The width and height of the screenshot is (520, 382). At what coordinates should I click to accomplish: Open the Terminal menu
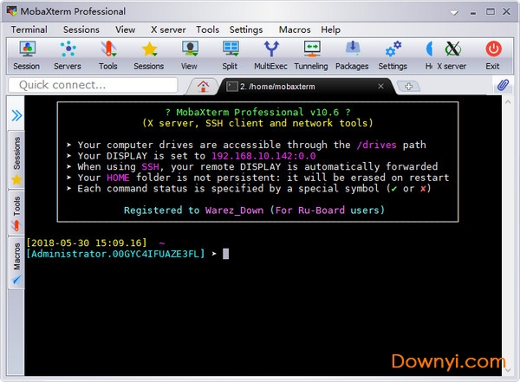pos(29,29)
